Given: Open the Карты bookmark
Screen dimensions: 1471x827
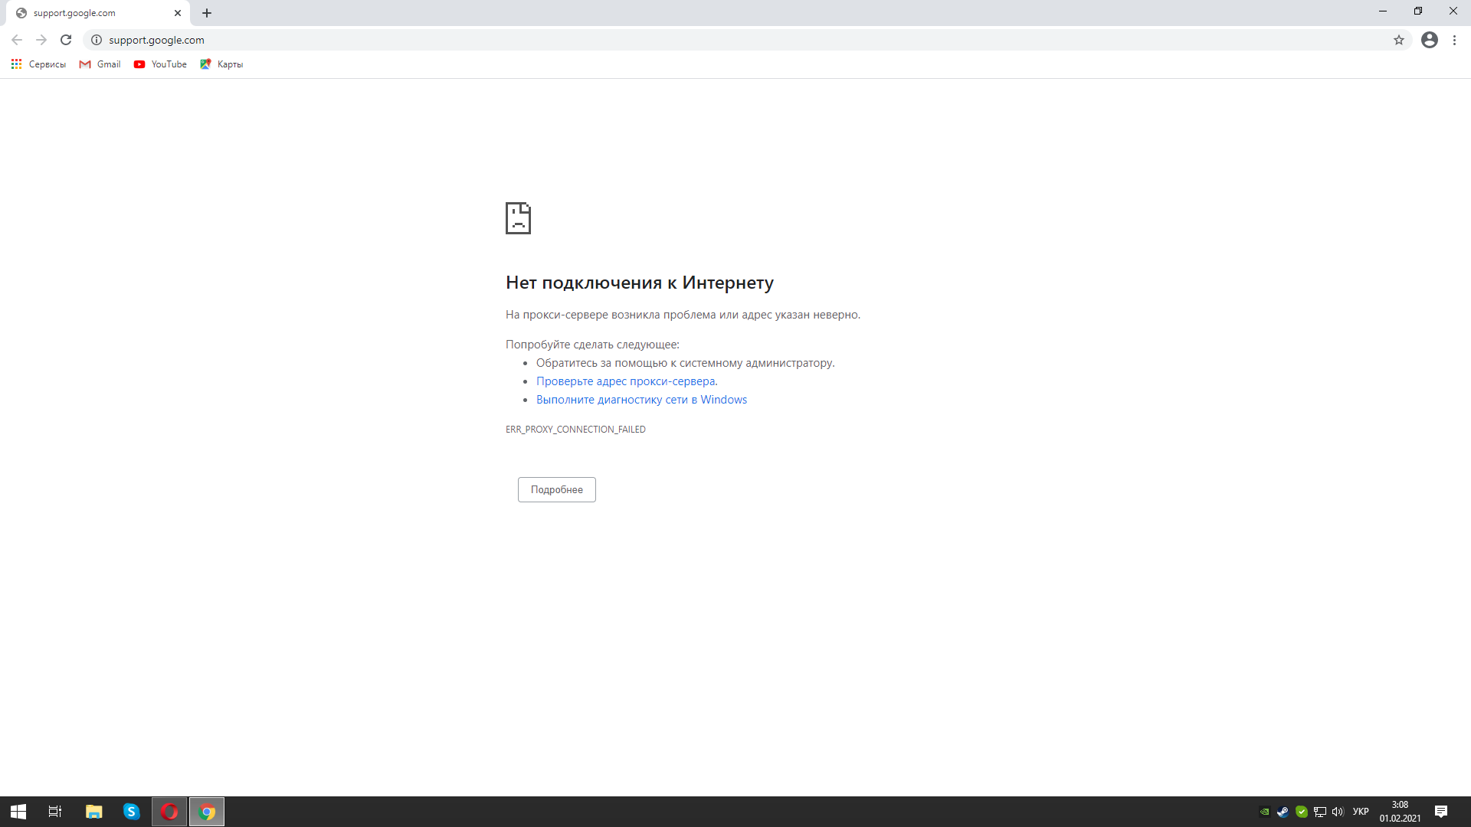Looking at the screenshot, I should [x=221, y=64].
